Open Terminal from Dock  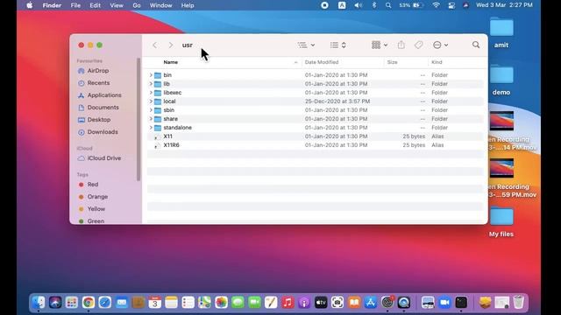(461, 303)
